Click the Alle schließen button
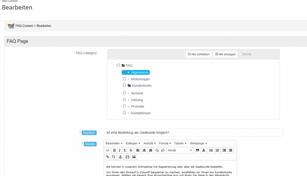Image resolution: width=307 pixels, height=176 pixels. coord(199,54)
